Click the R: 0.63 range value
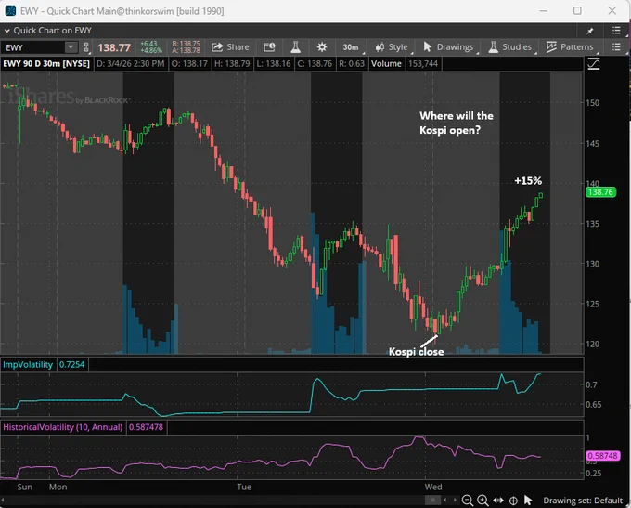The image size is (631, 508). pos(352,64)
